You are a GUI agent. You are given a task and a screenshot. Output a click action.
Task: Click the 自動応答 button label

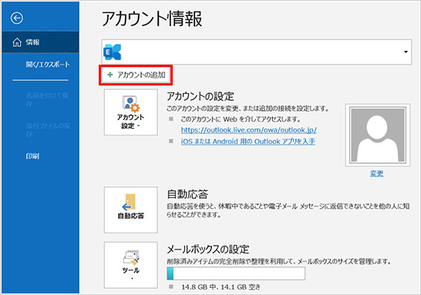131,216
